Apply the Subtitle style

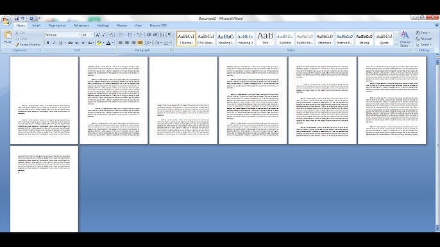pyautogui.click(x=285, y=38)
